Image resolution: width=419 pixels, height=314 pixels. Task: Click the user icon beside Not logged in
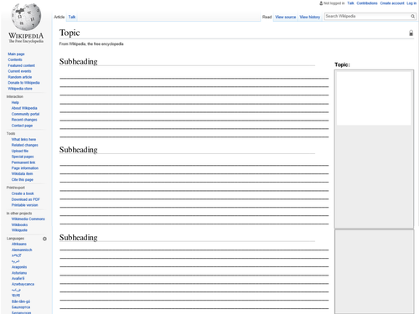pyautogui.click(x=321, y=3)
